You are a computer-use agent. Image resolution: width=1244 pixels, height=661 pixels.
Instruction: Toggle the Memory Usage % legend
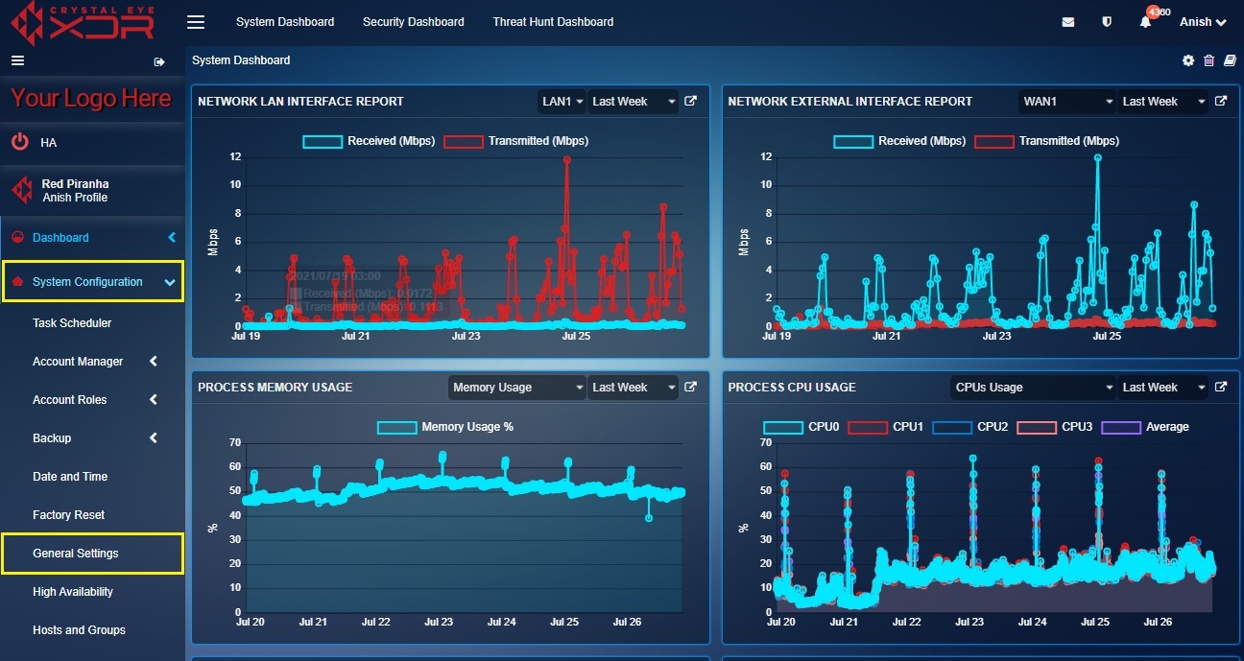(x=445, y=427)
